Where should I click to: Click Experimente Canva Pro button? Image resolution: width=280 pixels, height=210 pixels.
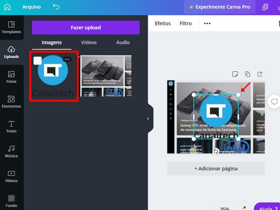point(220,7)
